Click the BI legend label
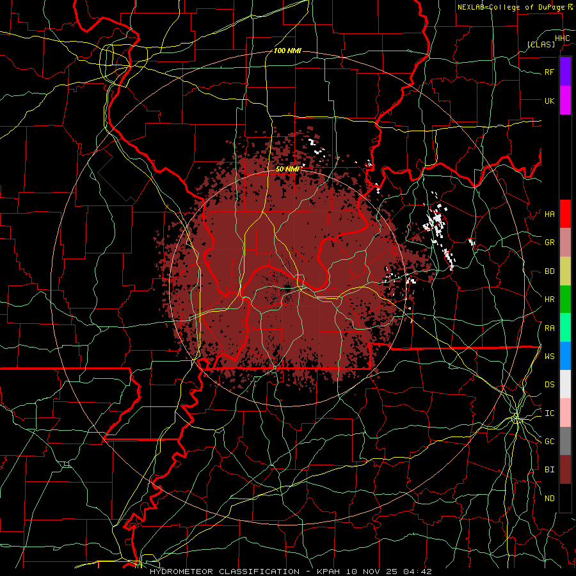Screen dimensions: 576x576 [x=549, y=470]
